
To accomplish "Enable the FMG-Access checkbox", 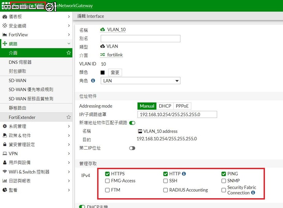I will tap(107, 181).
